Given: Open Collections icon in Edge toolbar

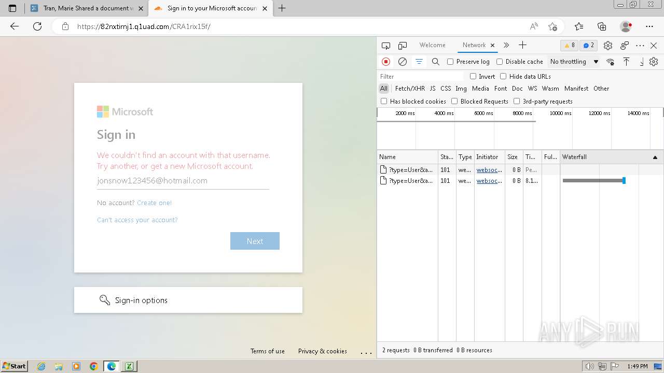Looking at the screenshot, I should [x=602, y=26].
